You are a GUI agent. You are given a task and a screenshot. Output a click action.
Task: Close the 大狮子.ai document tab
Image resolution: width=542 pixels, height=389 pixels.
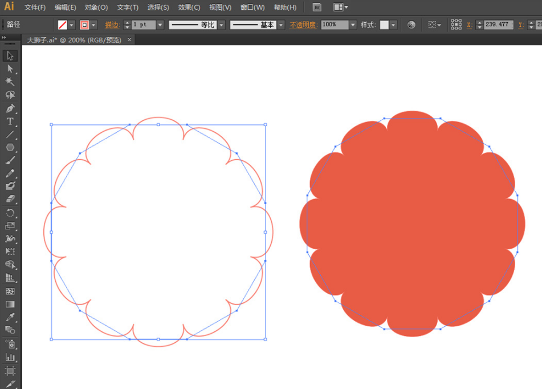(129, 40)
